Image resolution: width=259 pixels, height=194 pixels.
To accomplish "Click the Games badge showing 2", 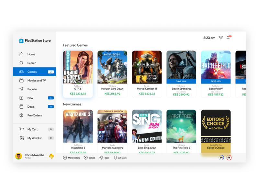I will 51,72.
